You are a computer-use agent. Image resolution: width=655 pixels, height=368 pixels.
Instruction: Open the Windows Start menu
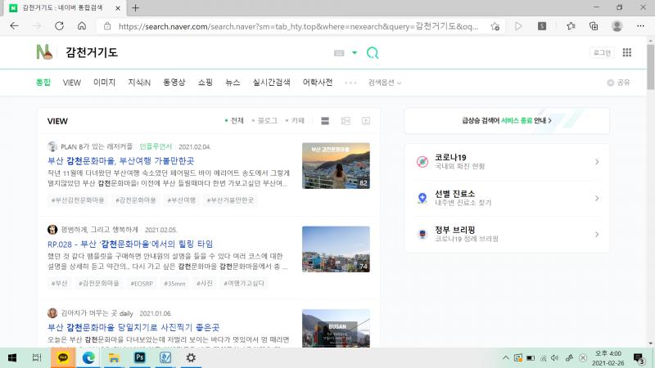[12, 357]
